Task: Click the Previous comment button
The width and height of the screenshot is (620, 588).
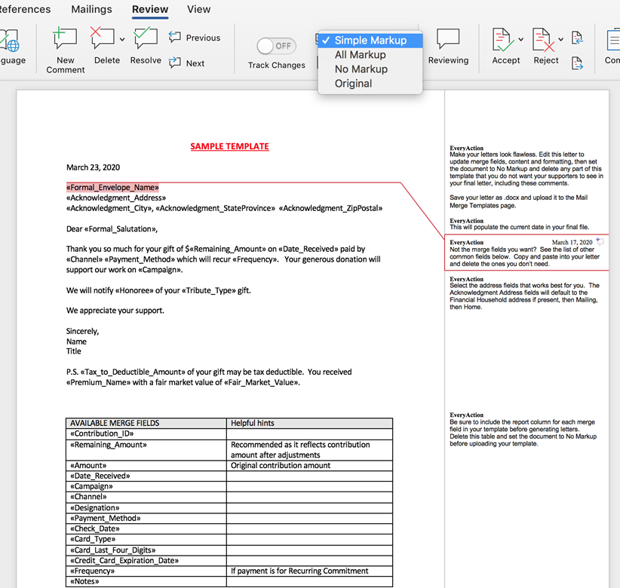Action: 195,38
